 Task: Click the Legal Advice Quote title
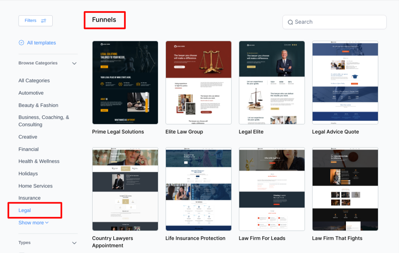[336, 132]
